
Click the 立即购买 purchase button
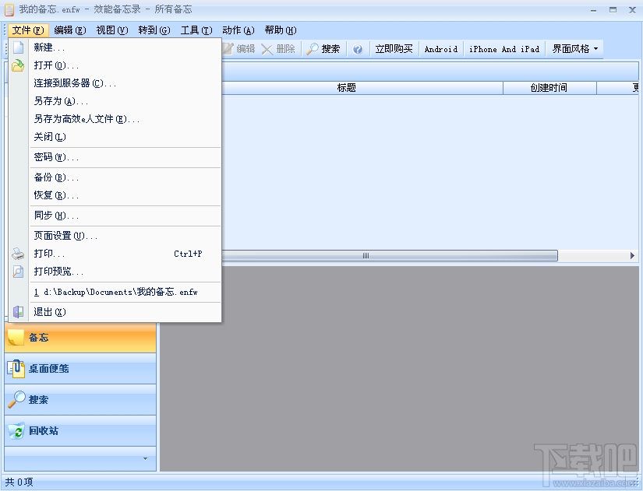394,48
